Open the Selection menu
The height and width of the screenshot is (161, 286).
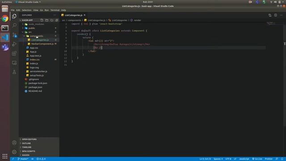pyautogui.click(x=27, y=10)
